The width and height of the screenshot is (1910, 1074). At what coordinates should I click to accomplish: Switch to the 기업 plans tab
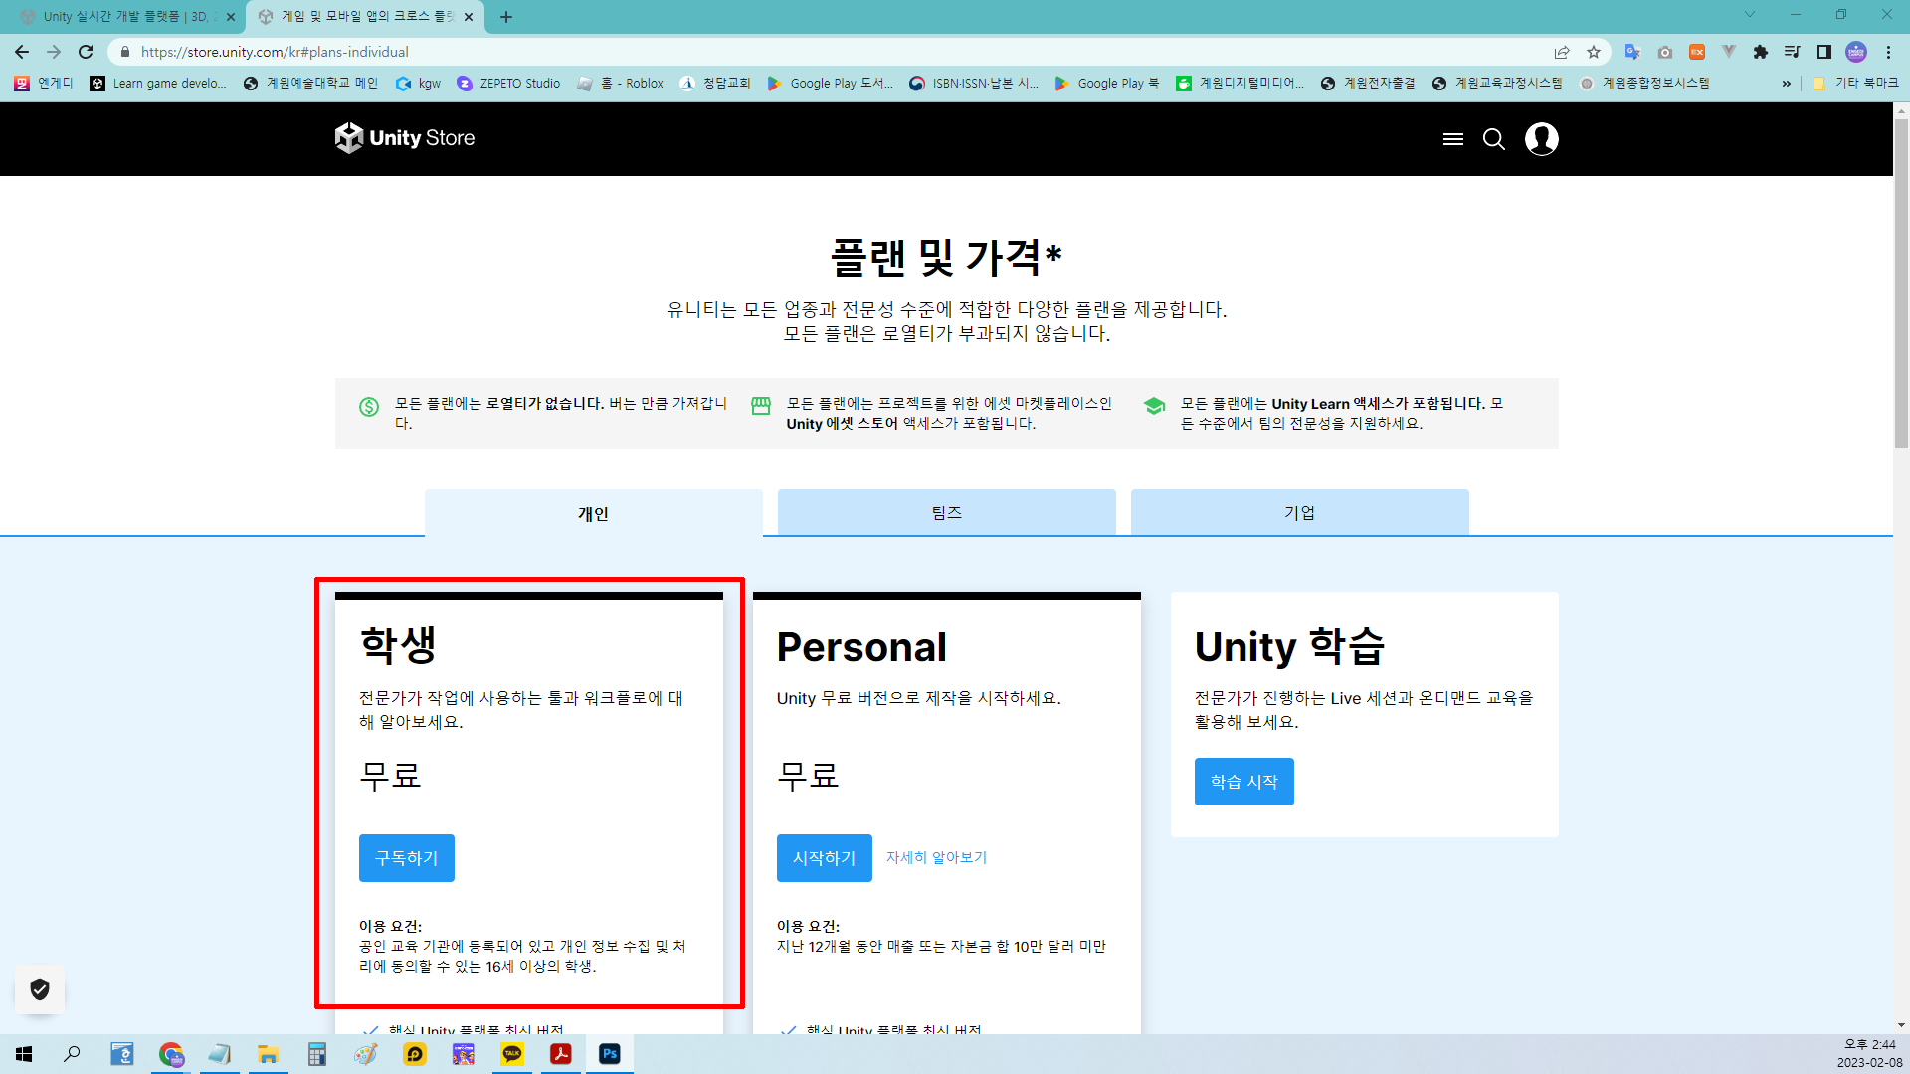pyautogui.click(x=1300, y=512)
